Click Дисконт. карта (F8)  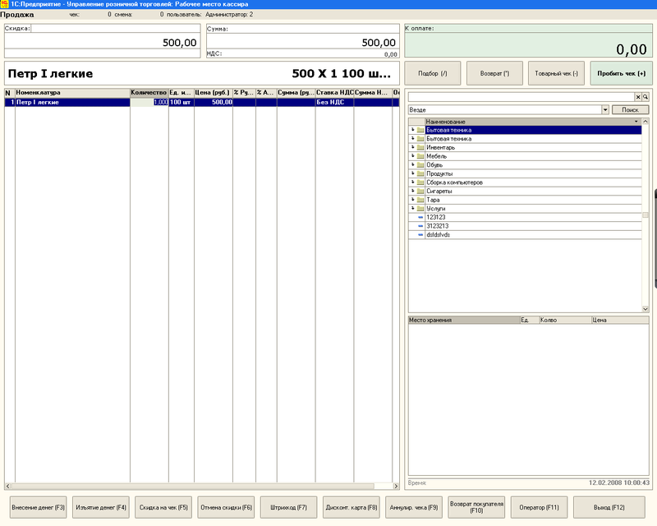(x=351, y=508)
